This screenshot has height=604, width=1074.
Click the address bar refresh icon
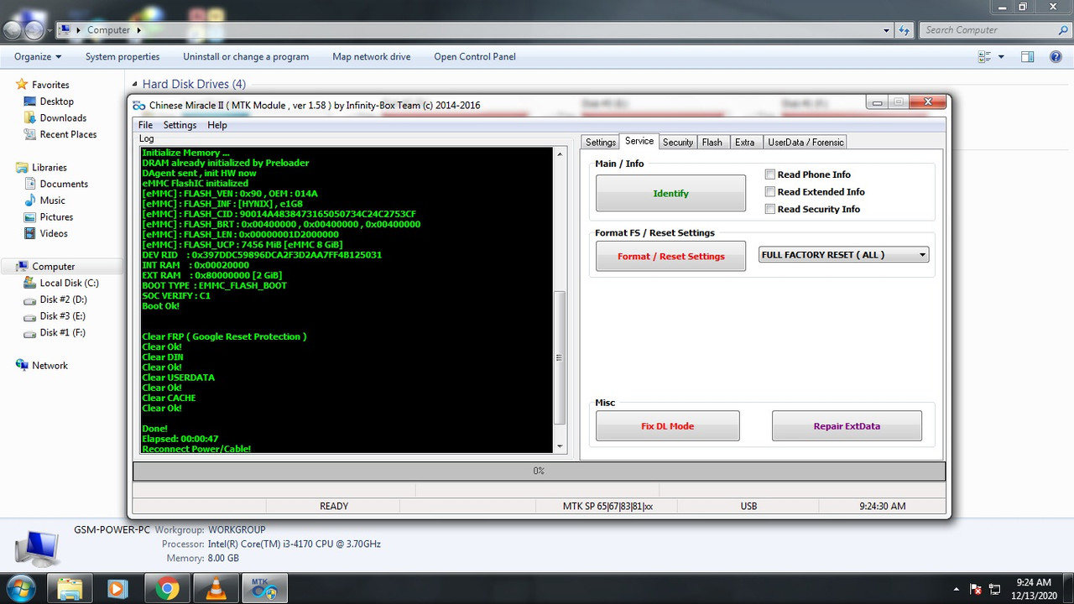point(904,30)
